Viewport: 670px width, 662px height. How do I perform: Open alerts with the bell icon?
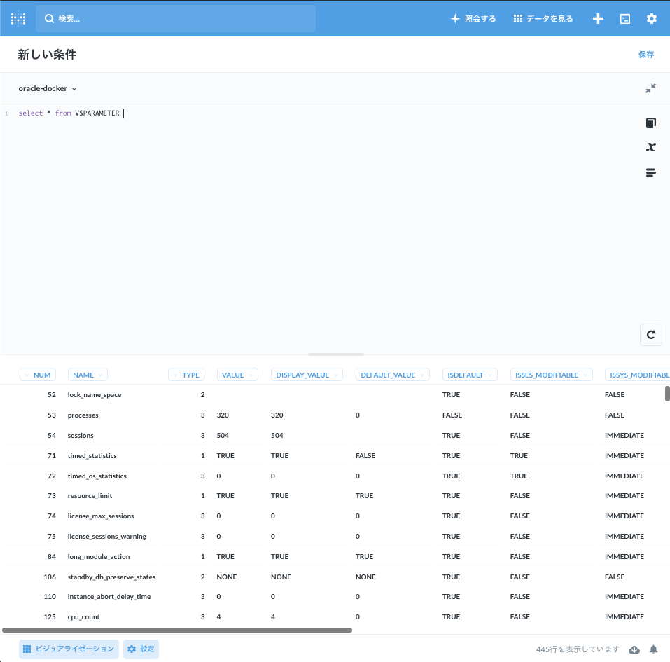pos(653,649)
